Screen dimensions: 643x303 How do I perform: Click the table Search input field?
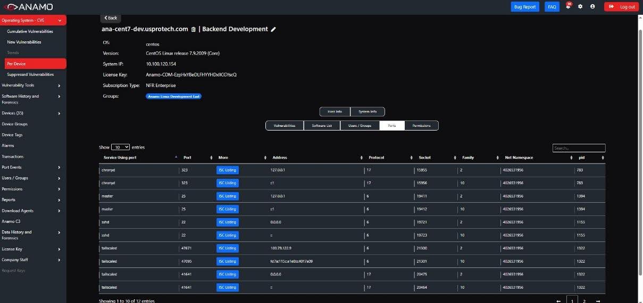pyautogui.click(x=578, y=148)
